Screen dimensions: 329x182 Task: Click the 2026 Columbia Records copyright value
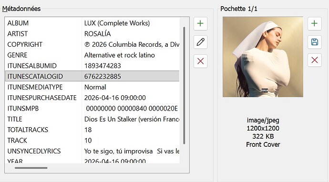132,44
